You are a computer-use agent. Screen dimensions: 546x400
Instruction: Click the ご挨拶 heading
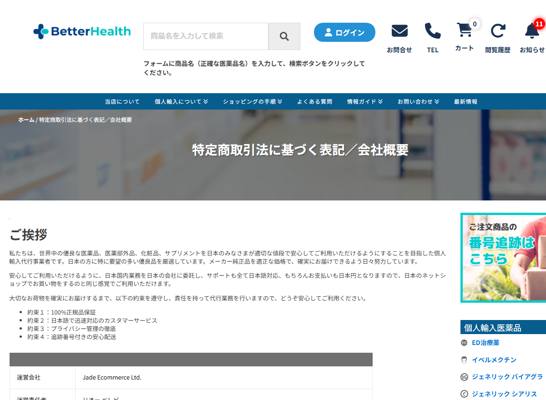28,235
